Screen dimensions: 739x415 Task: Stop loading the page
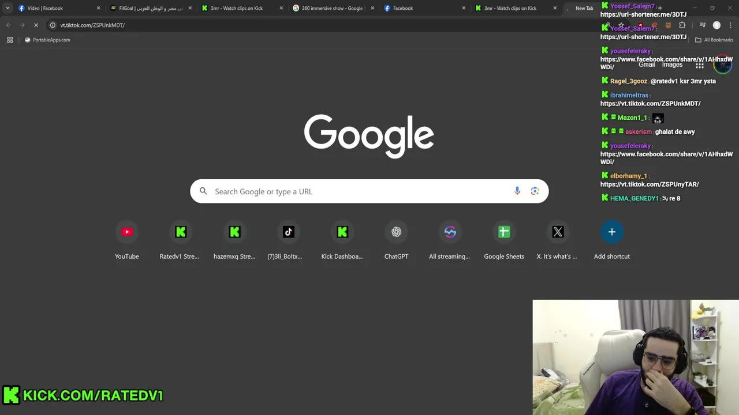pyautogui.click(x=36, y=25)
